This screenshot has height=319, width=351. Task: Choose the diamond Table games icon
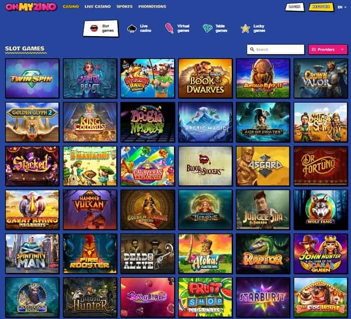click(x=208, y=29)
